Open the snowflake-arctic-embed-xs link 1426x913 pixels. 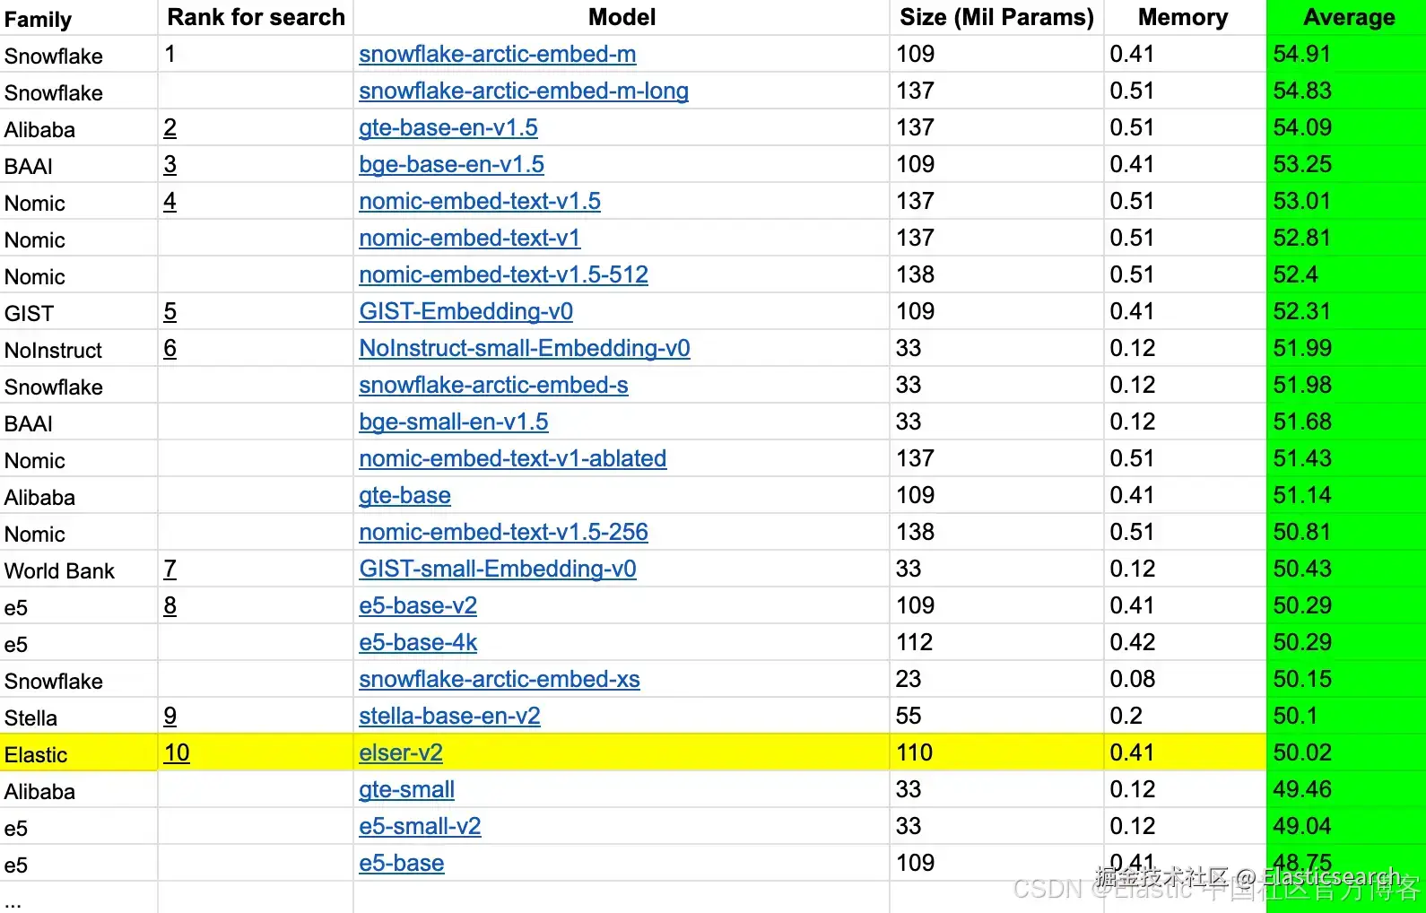(x=500, y=680)
